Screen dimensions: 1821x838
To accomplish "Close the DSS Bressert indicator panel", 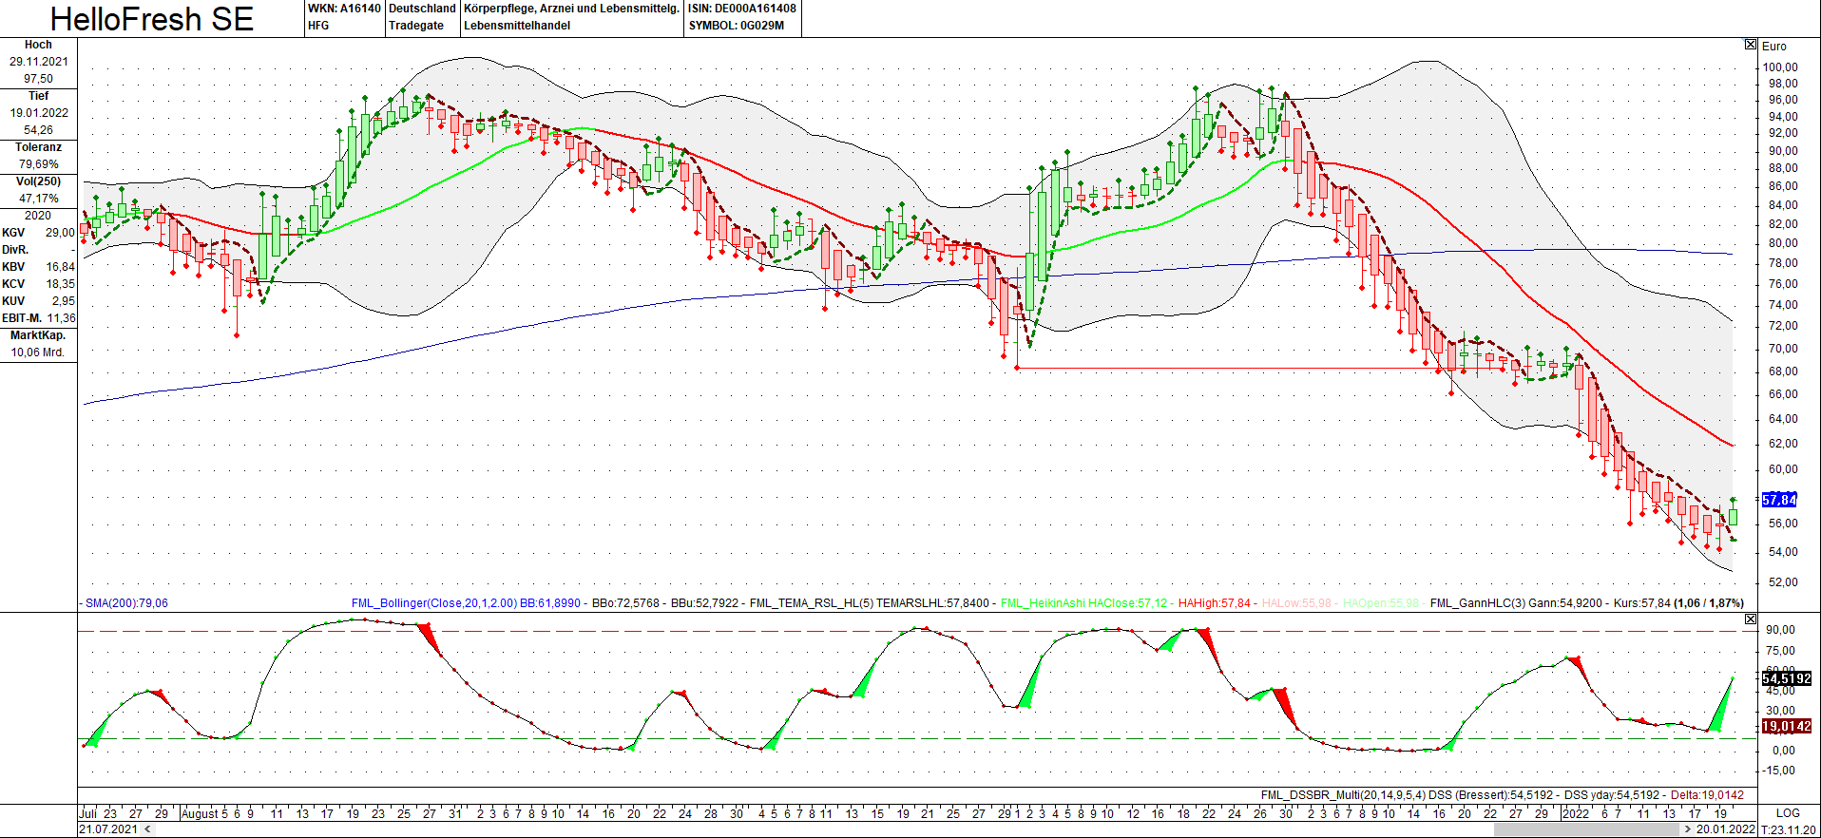I will pos(1751,619).
